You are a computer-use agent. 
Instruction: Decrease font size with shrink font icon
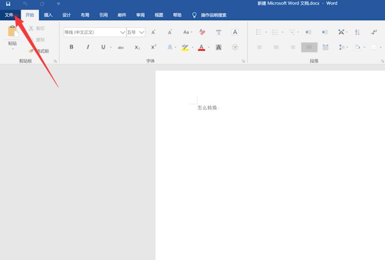pos(170,32)
